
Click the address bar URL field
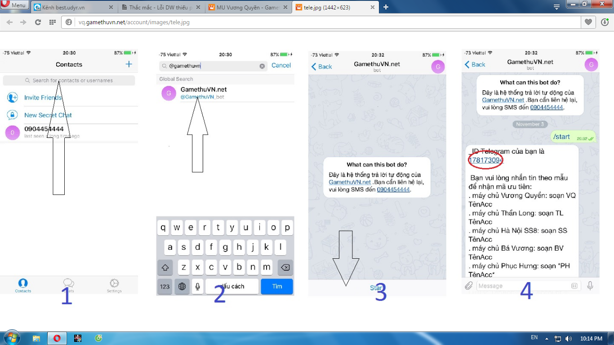click(x=315, y=22)
